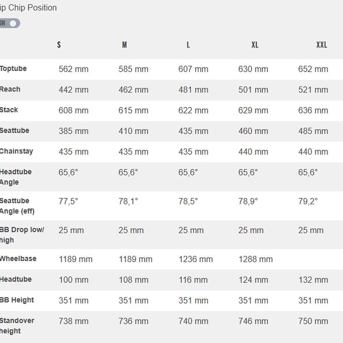
Task: Click the XL size column header
Action: pos(255,45)
